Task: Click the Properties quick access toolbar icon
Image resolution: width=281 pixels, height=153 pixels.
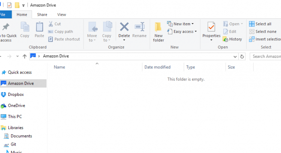Action: click(9, 5)
